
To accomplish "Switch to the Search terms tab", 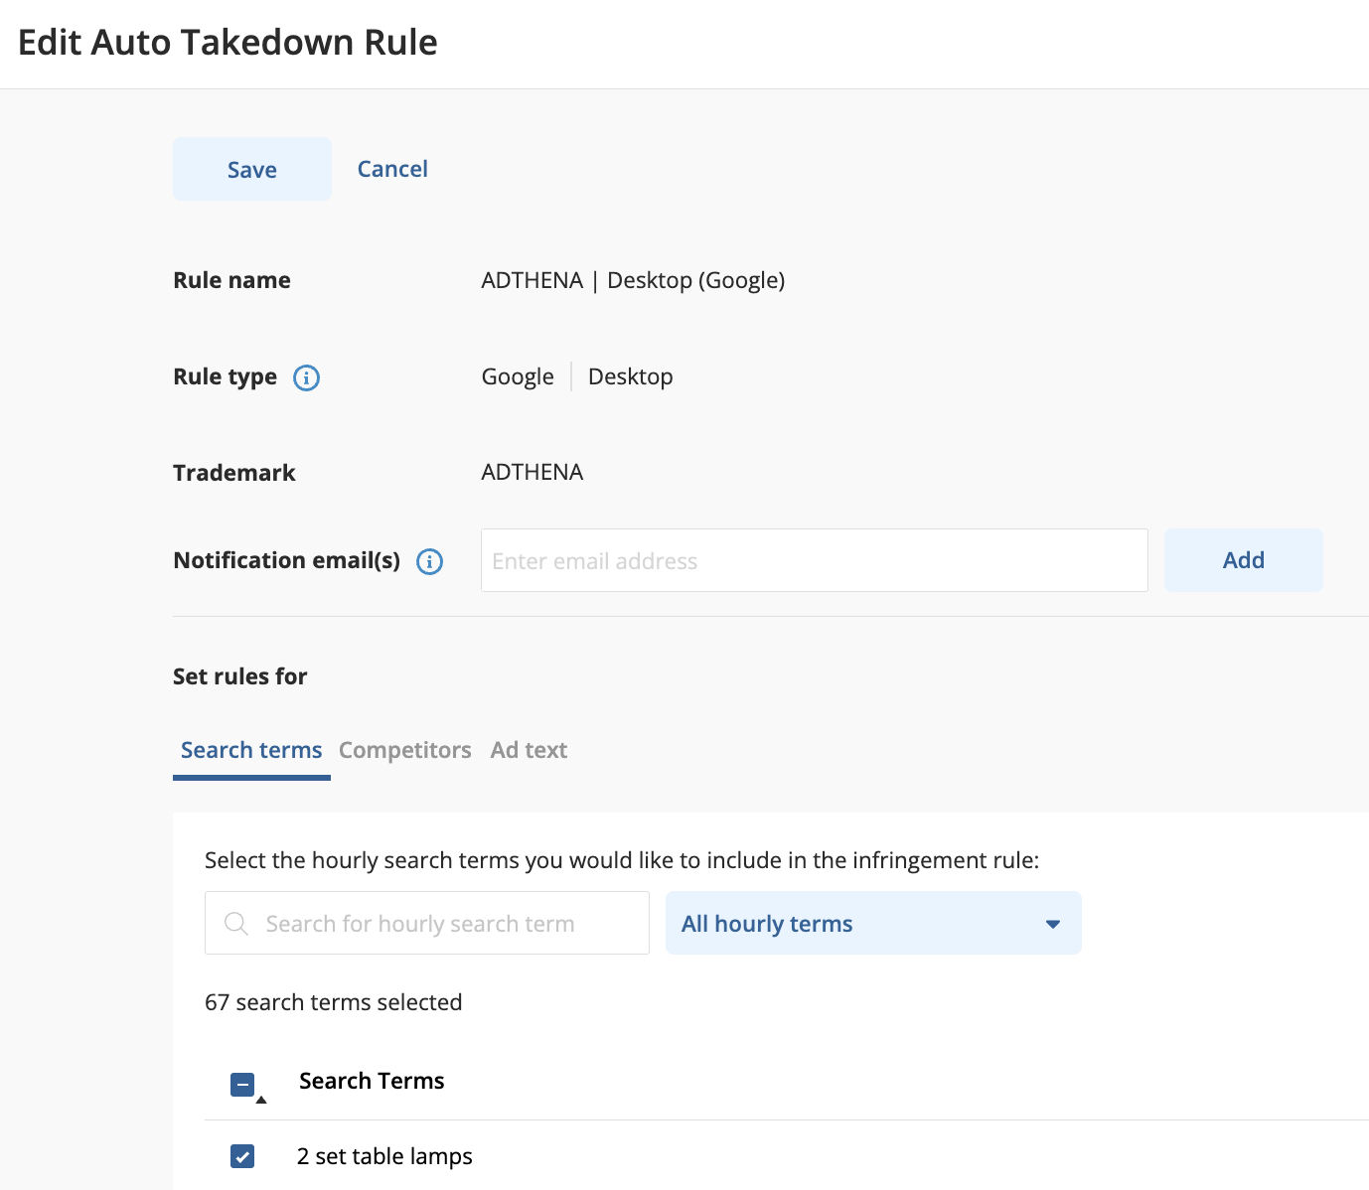I will tap(251, 750).
